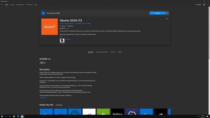This screenshot has height=118, width=210.
Task: Click the Ubuntu 20.04 LTS title
Action: tap(71, 20)
